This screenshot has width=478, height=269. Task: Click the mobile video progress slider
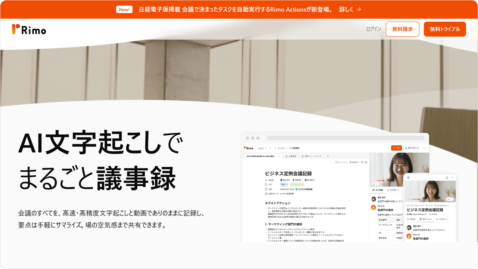pos(416,199)
